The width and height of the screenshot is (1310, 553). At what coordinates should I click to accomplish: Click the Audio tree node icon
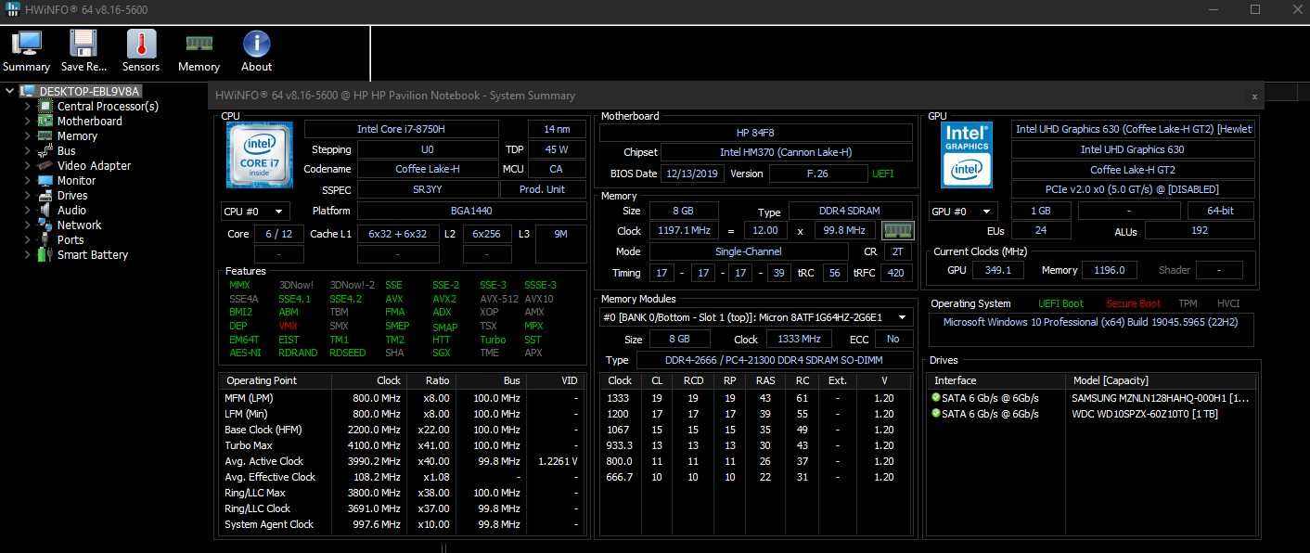click(45, 210)
